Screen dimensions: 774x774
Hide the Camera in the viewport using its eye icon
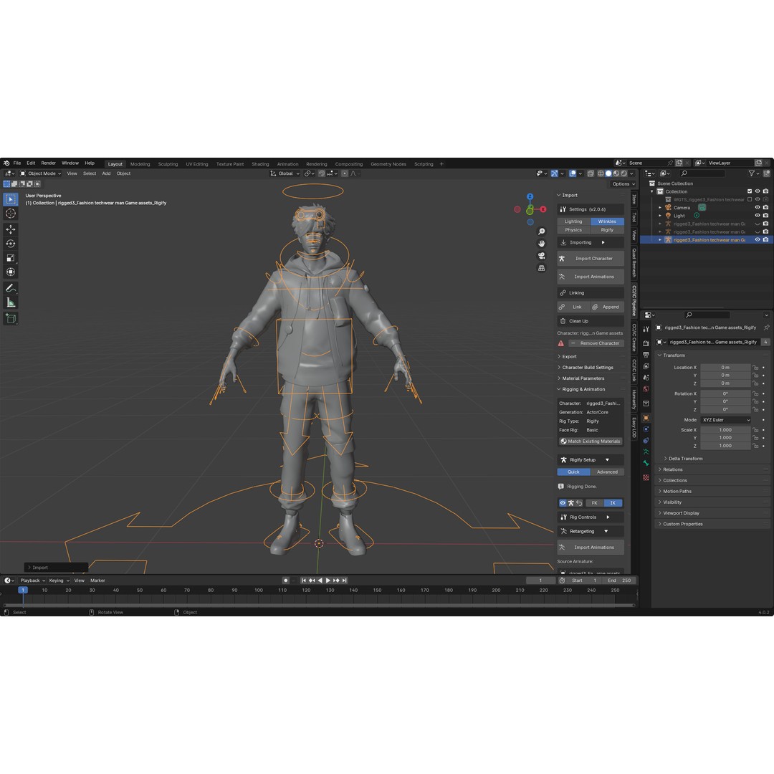tap(758, 207)
